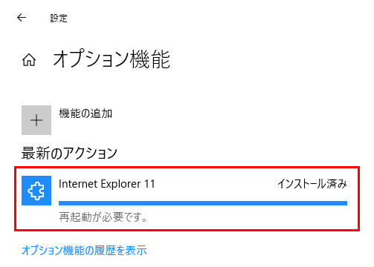Click the right end of the progress bar
The height and width of the screenshot is (267, 374).
pyautogui.click(x=344, y=203)
